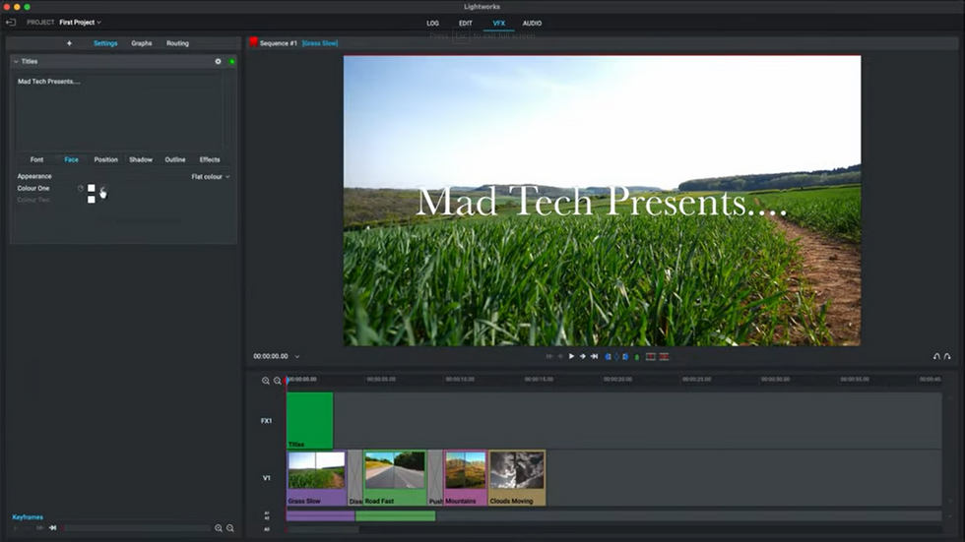The height and width of the screenshot is (542, 965).
Task: Click the red record icon beside Sequence #1
Action: (253, 42)
